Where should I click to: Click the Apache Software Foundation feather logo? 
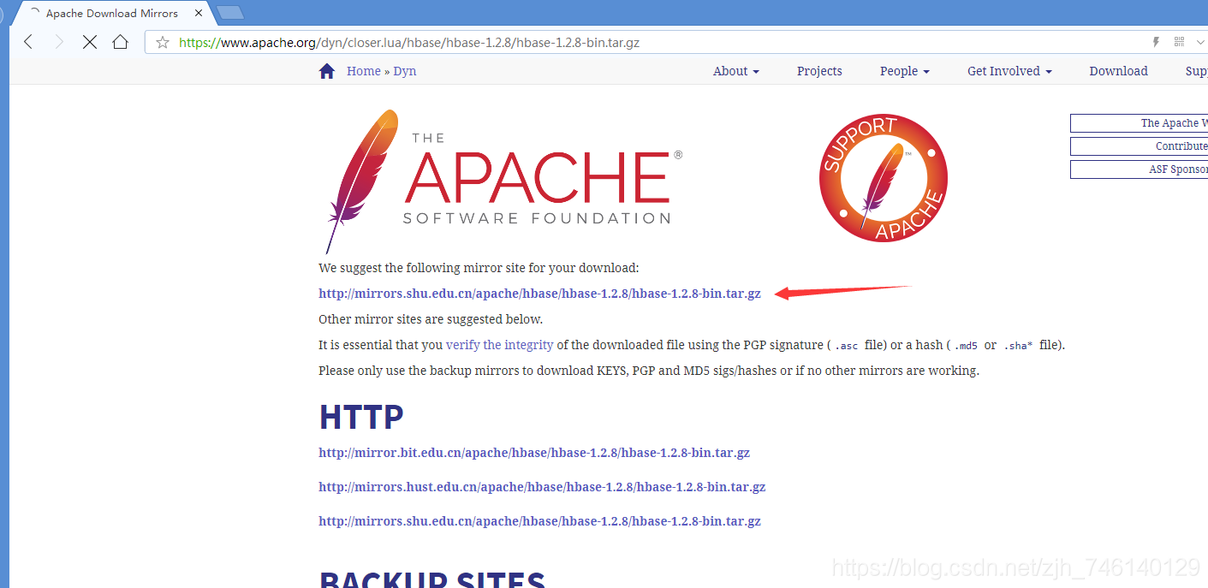point(503,181)
